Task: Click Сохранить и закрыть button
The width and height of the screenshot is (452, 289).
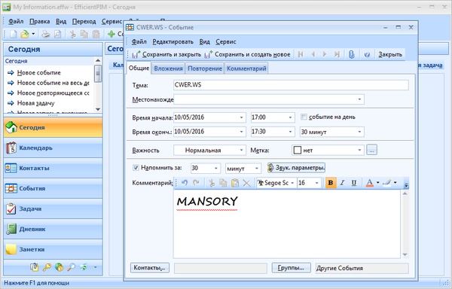Action: click(166, 54)
